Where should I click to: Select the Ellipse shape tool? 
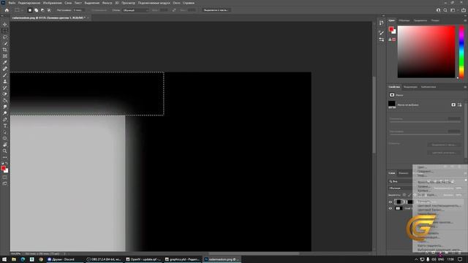coord(5,138)
